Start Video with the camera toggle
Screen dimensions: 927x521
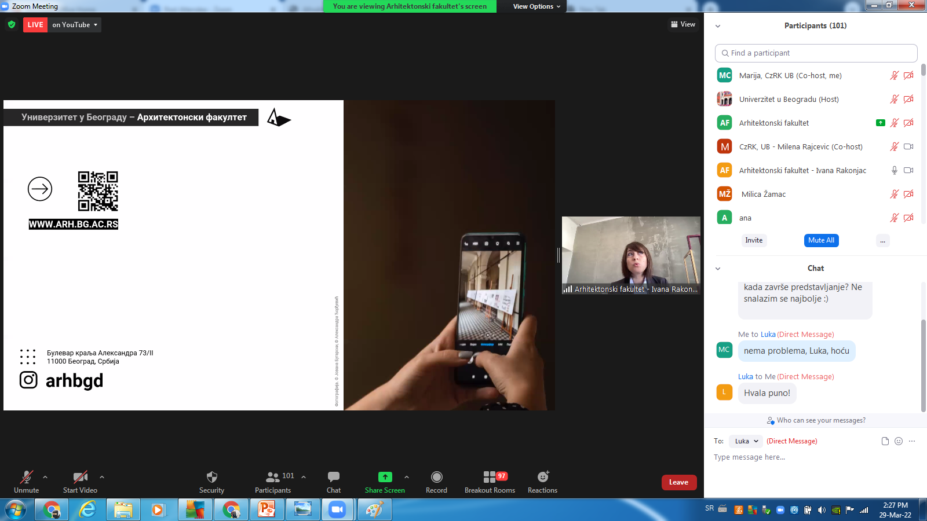tap(80, 477)
